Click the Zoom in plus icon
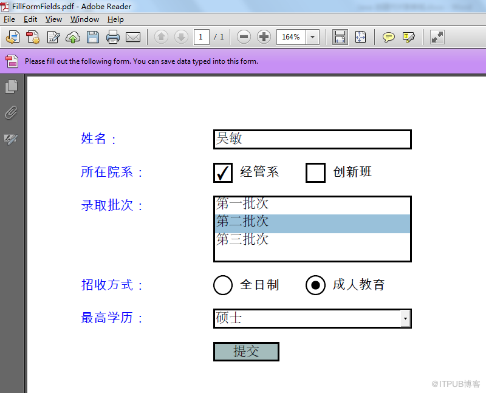Screen dimensions: 486x393 click(264, 37)
